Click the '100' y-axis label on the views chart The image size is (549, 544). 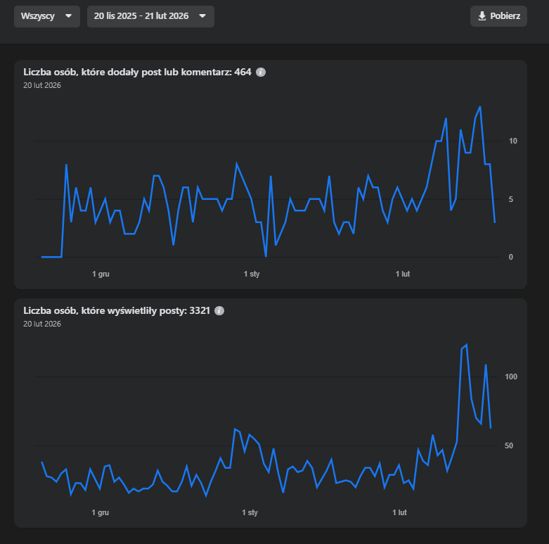click(x=511, y=377)
